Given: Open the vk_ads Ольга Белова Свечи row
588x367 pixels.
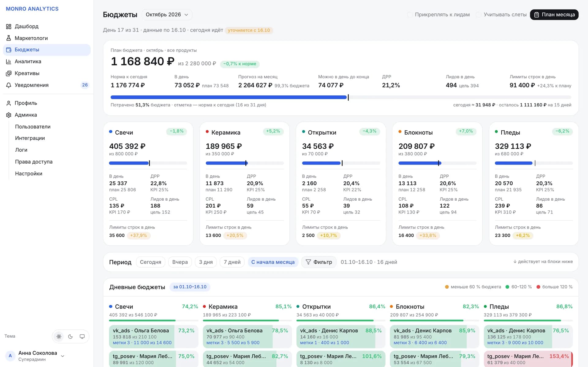Looking at the screenshot, I should (x=154, y=336).
